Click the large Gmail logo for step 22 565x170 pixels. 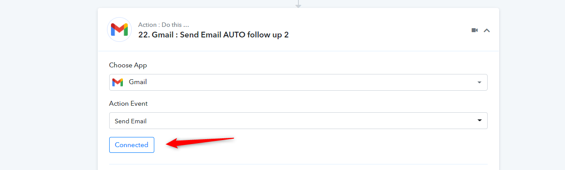click(x=119, y=30)
